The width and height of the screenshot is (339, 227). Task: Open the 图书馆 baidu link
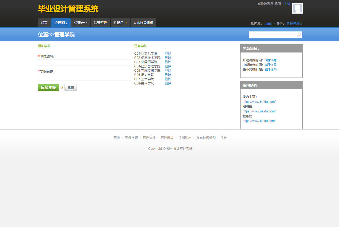click(x=259, y=111)
